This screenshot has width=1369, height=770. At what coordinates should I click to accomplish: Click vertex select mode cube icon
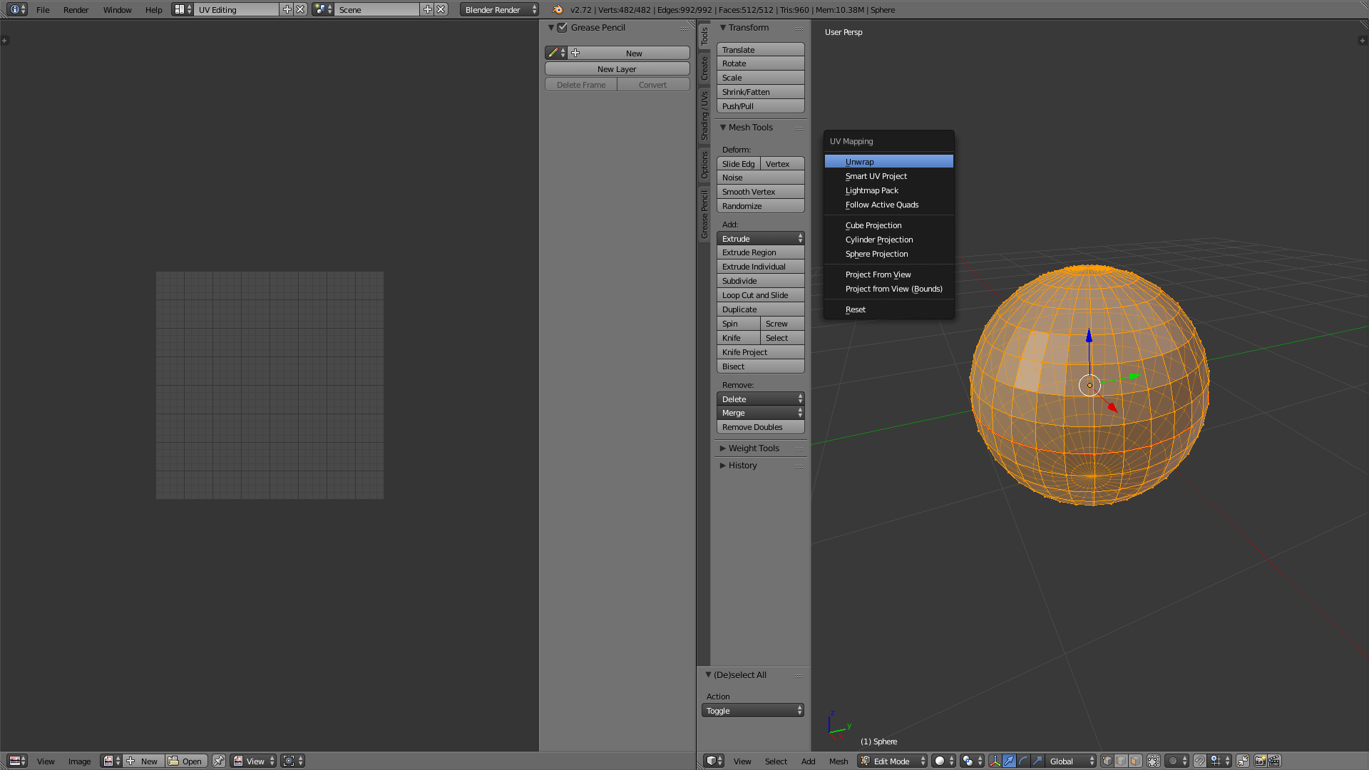(x=1107, y=761)
